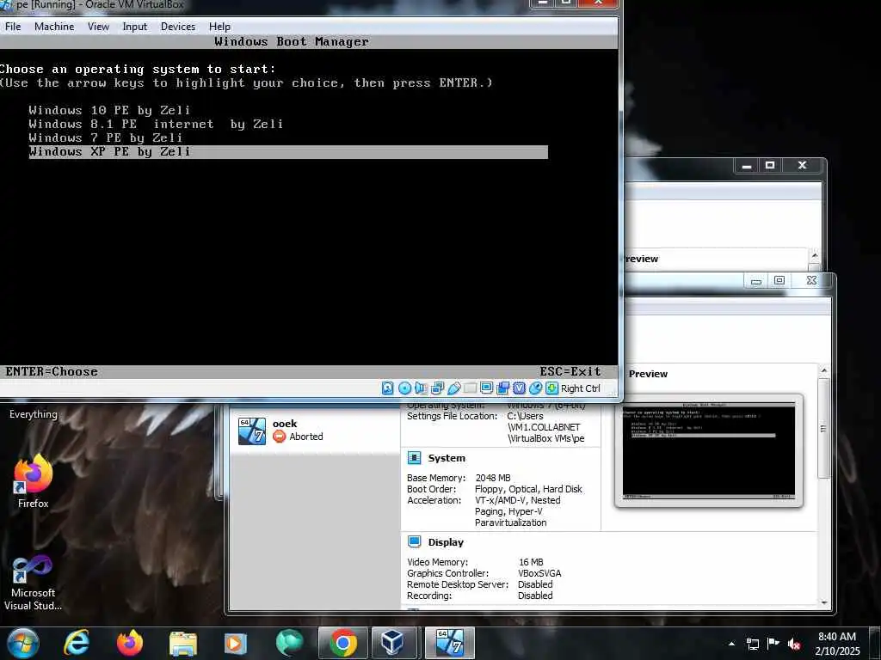The width and height of the screenshot is (881, 660).
Task: Click the ESC=Exit footer text
Action: [570, 371]
